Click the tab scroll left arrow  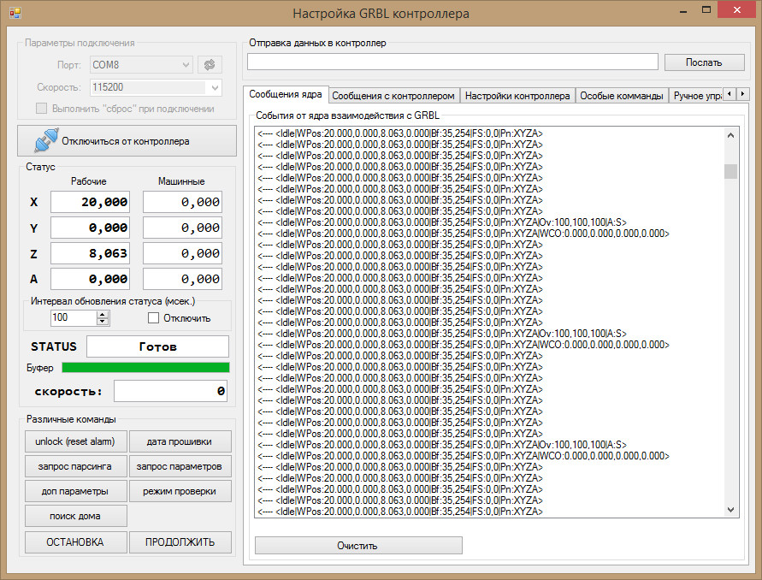click(x=729, y=94)
